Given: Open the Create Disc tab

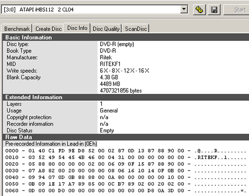Looking at the screenshot, I should coord(48,29).
